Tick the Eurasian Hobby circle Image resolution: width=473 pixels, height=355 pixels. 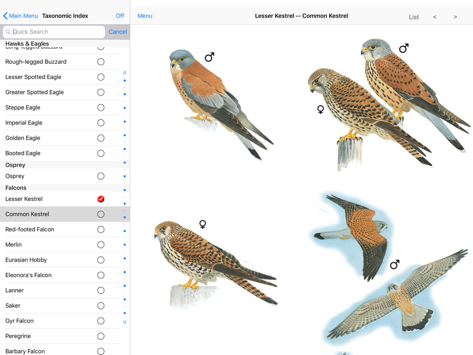[x=101, y=260]
